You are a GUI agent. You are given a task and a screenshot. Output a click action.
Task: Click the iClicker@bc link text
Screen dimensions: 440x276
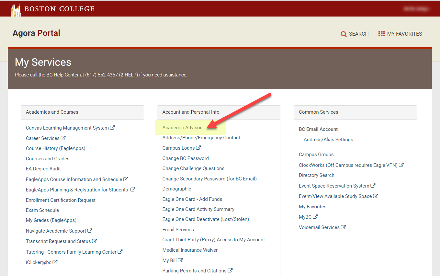click(39, 262)
